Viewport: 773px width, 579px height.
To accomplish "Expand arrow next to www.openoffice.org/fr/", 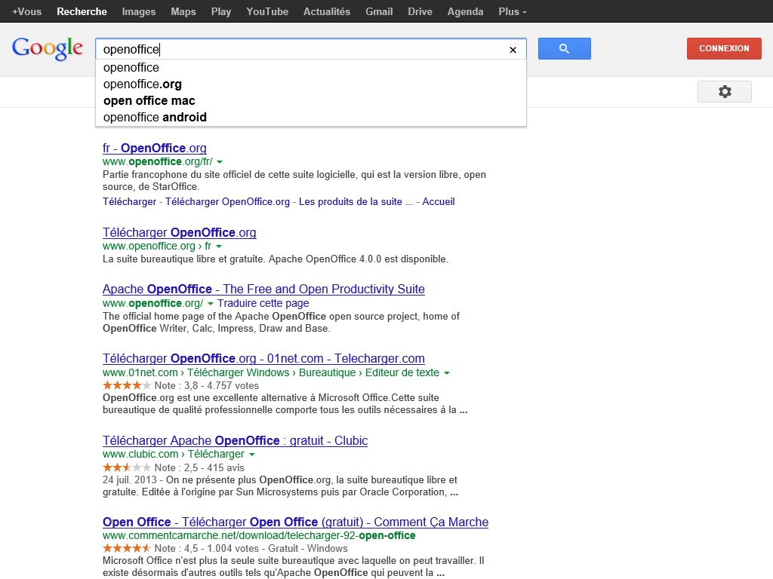I will coord(220,162).
